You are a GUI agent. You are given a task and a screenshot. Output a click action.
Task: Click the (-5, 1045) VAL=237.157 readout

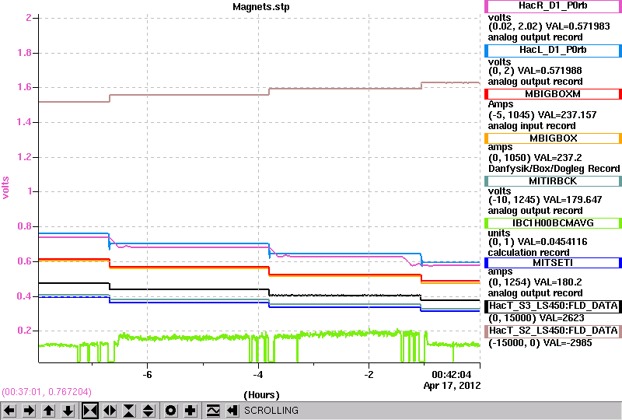tap(542, 115)
